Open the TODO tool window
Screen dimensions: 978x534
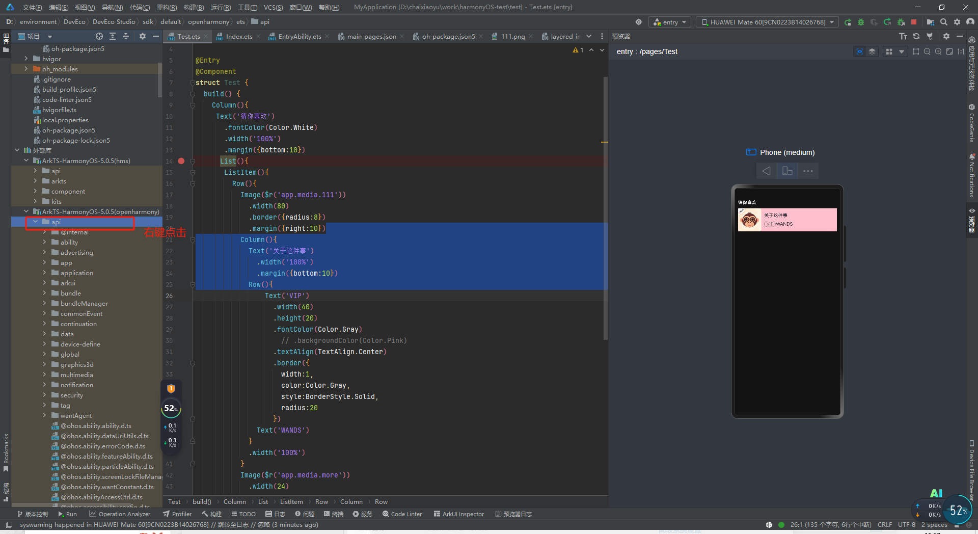pos(243,514)
